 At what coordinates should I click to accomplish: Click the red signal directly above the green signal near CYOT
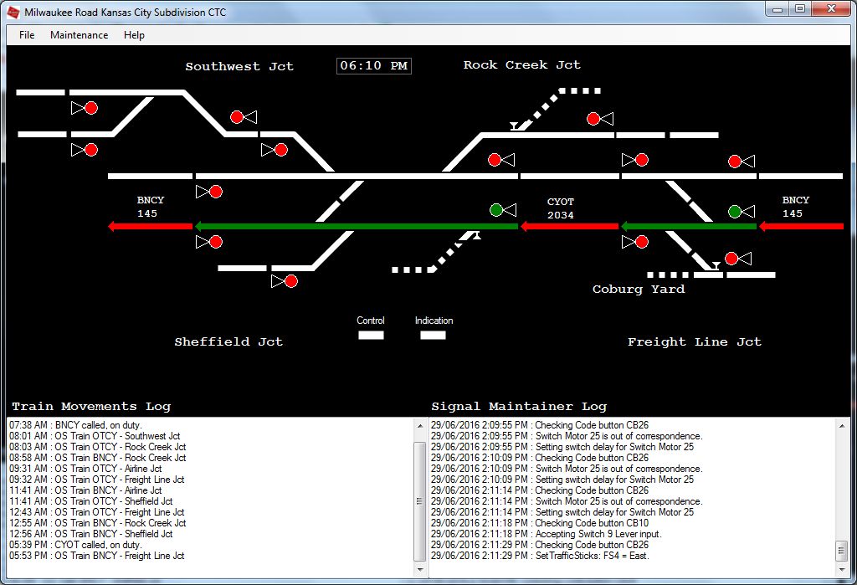pos(494,160)
